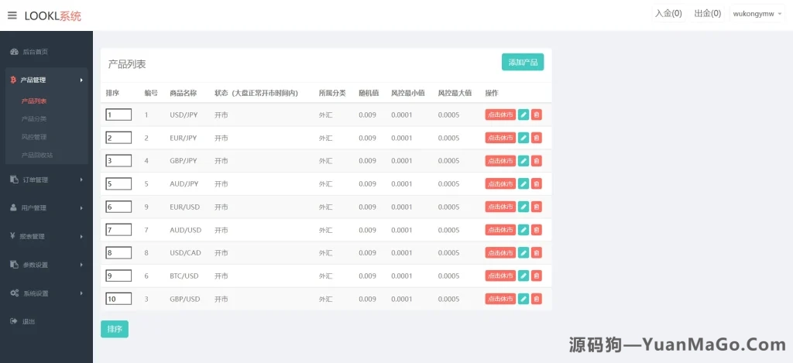Focus the sort order field for GBP/USD
This screenshot has width=793, height=363.
pos(118,299)
